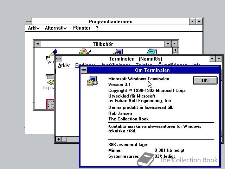Click the "Rob Jansen" licensee name
225x169 pixels.
pos(120,113)
